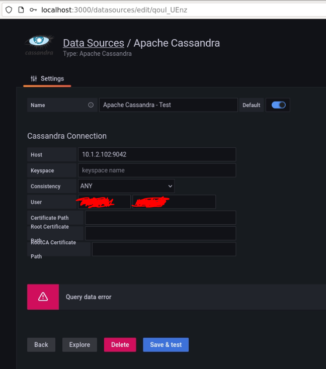Click the Cassandra eye logo
326x369 pixels.
(39, 45)
